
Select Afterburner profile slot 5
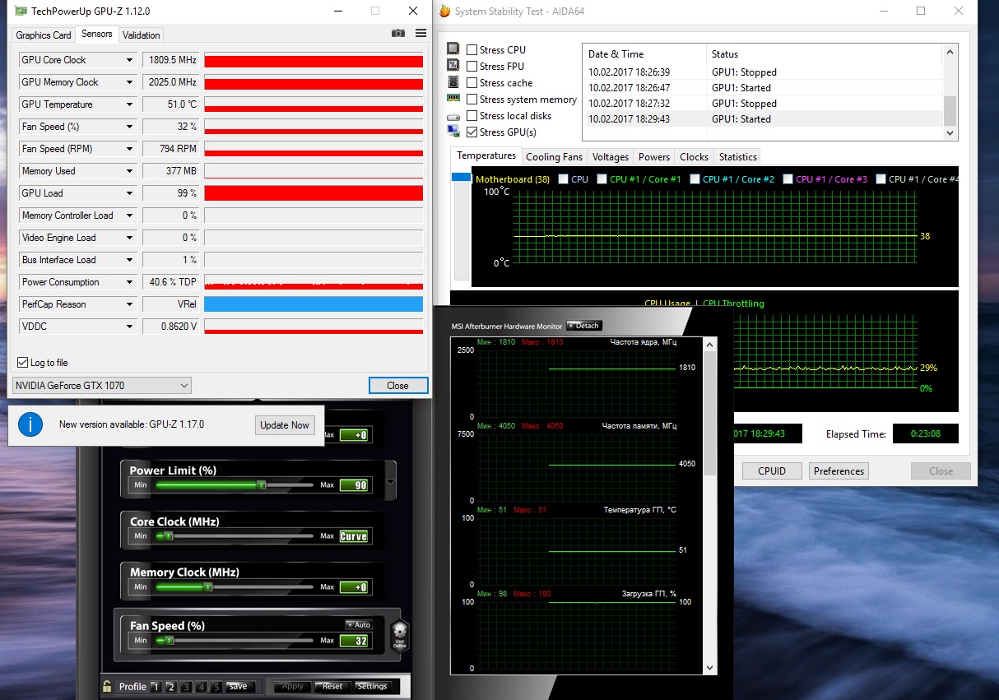click(216, 687)
